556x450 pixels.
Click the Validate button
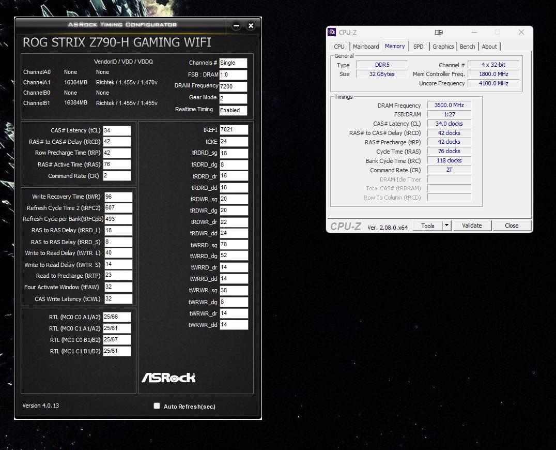(x=472, y=226)
